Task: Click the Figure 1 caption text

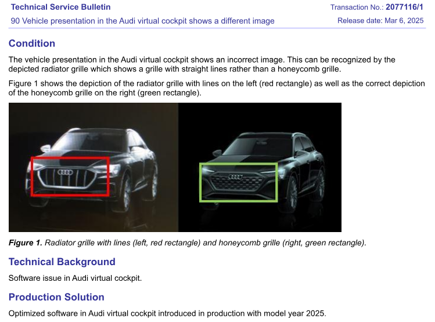Action: click(188, 243)
